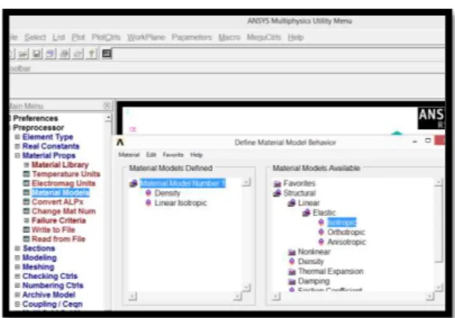Click Main Menu scrollbar up arrow
Screen dimensions: 455x318
108,118
